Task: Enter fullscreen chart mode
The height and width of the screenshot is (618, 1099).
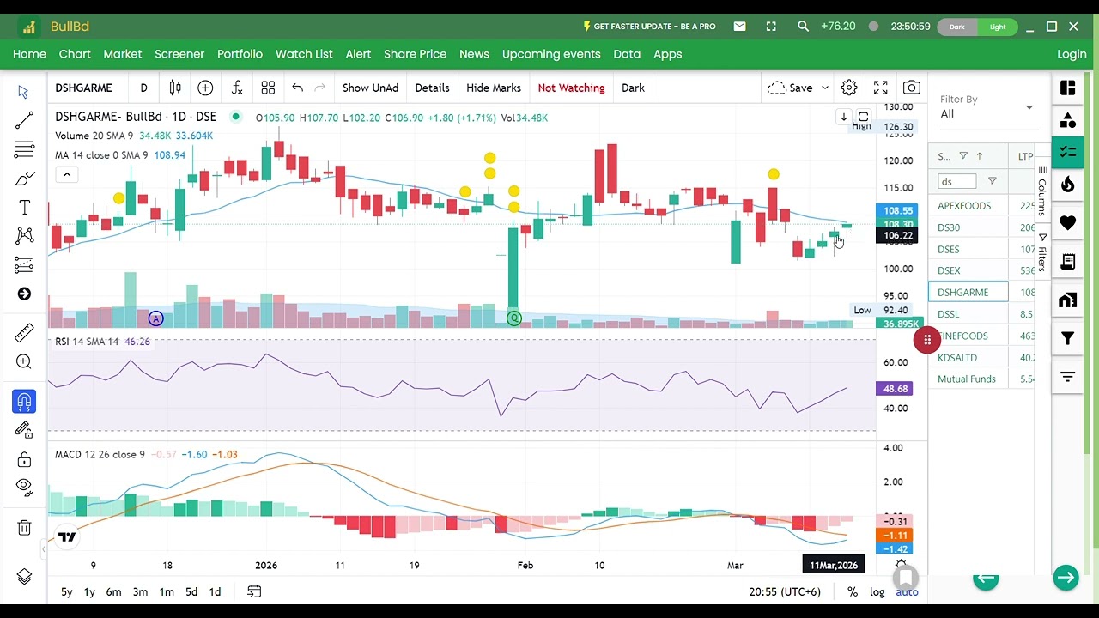Action: 880,88
